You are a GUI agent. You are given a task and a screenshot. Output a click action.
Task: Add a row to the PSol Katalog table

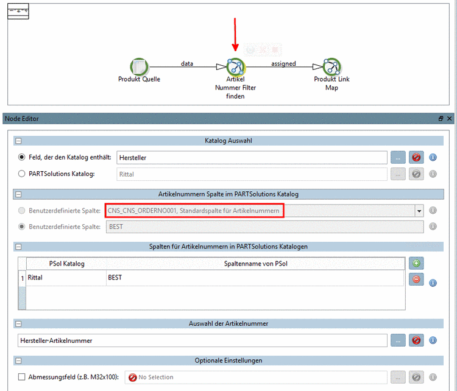point(416,263)
